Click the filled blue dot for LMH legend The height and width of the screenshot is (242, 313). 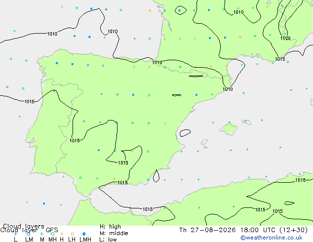pos(84,234)
